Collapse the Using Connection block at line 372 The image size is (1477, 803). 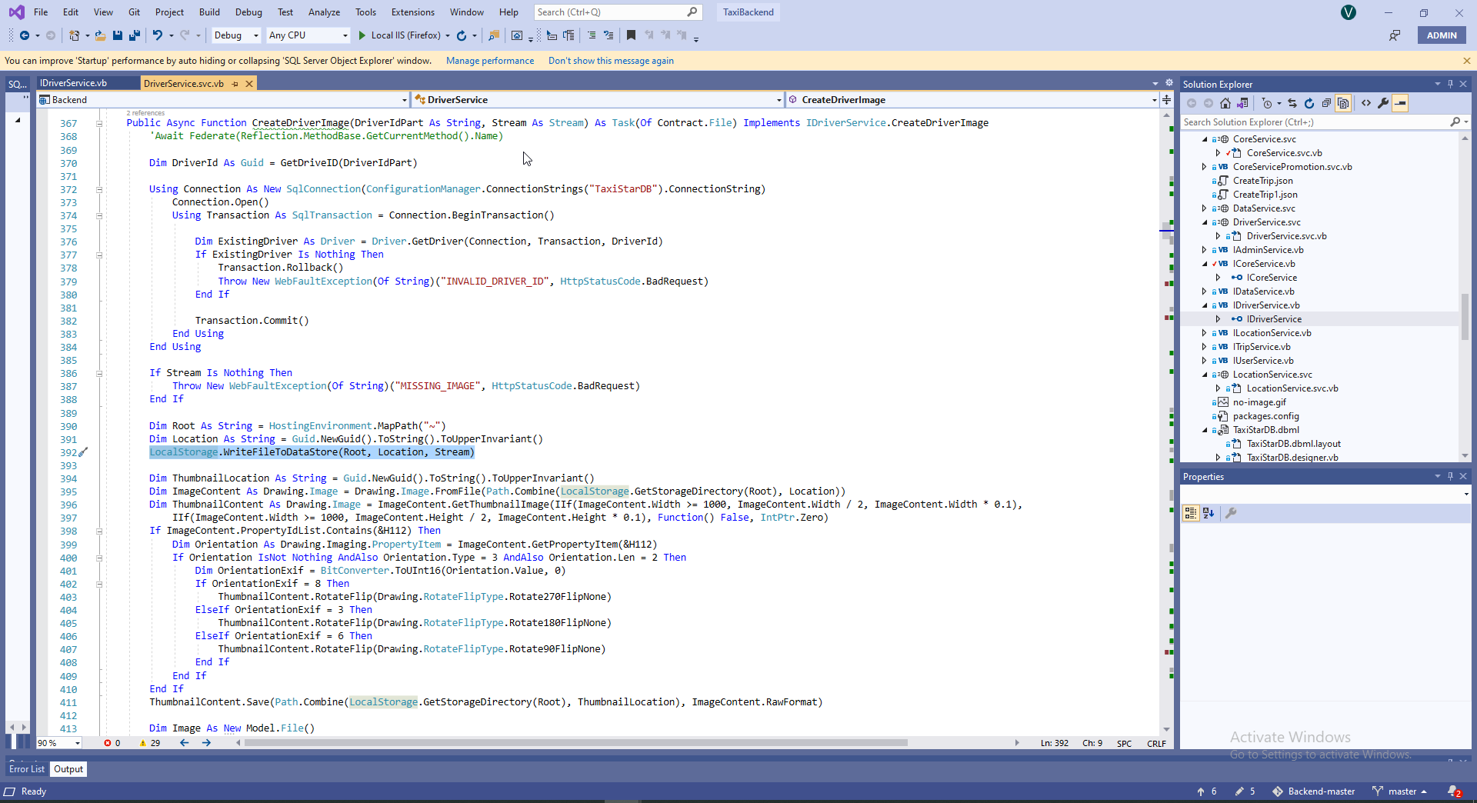[x=99, y=190]
